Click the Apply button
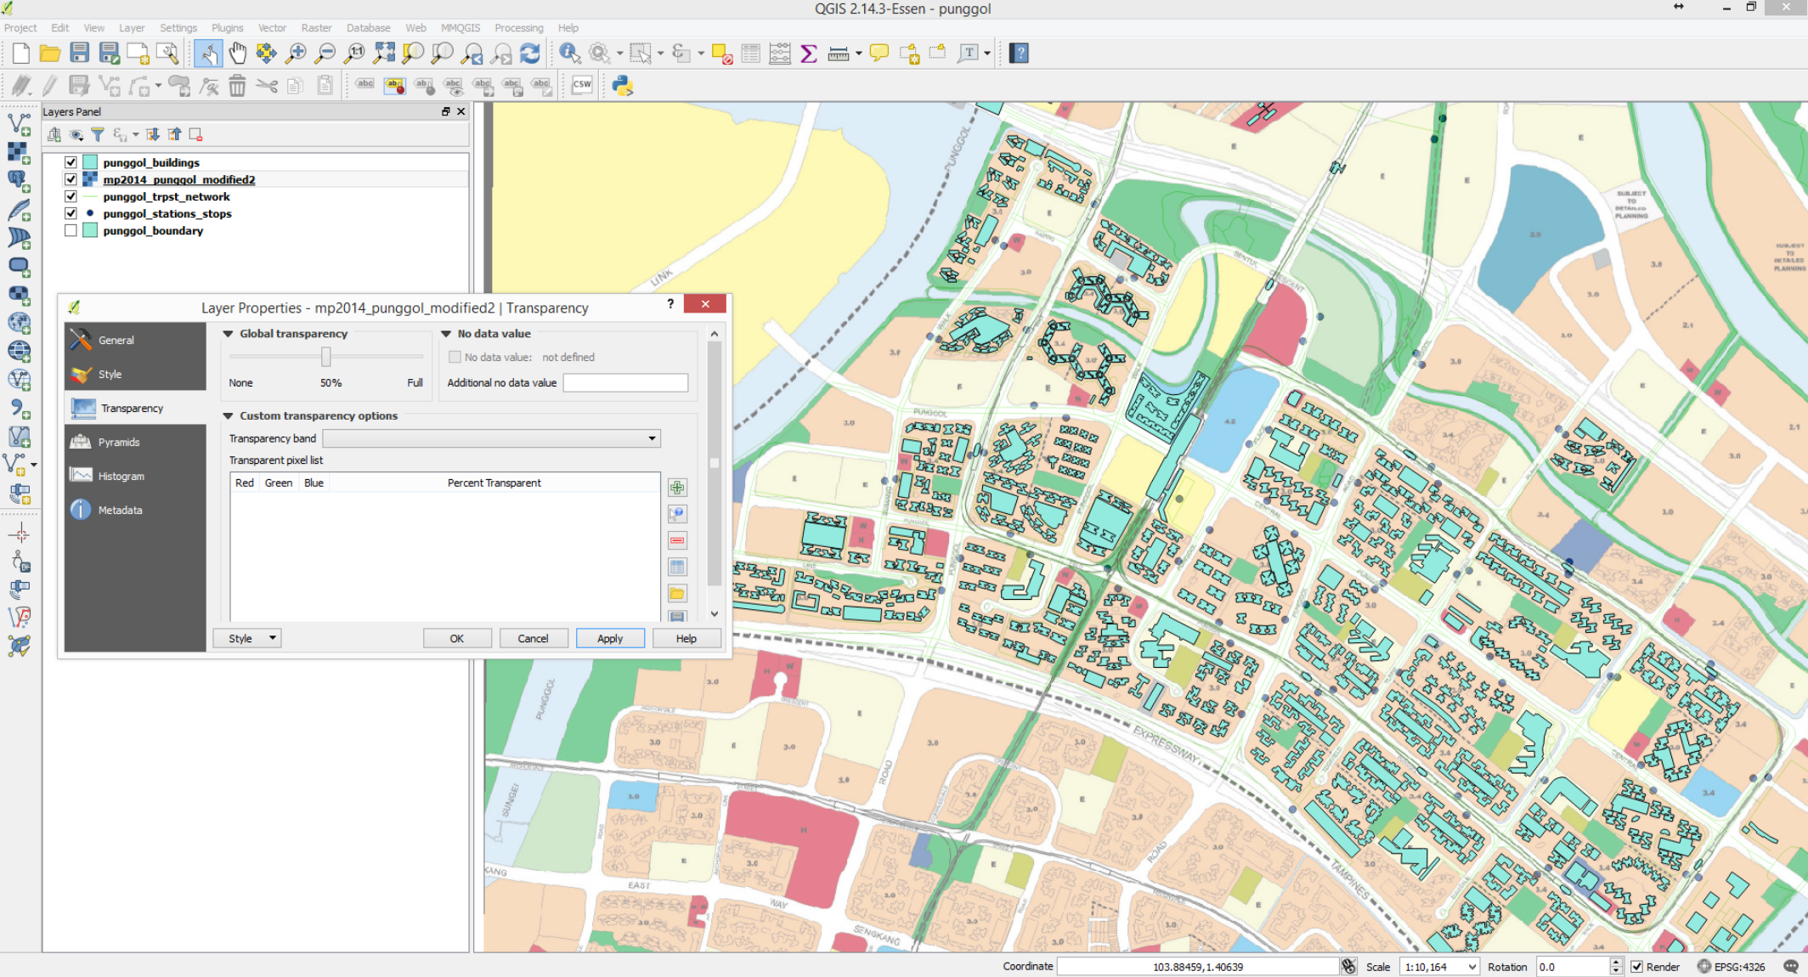This screenshot has width=1808, height=977. (609, 638)
